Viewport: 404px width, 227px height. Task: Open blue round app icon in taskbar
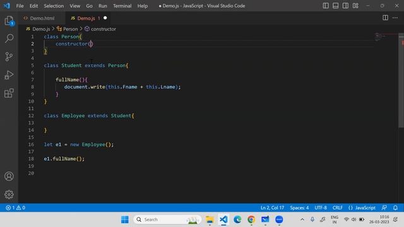pyautogui.click(x=279, y=219)
